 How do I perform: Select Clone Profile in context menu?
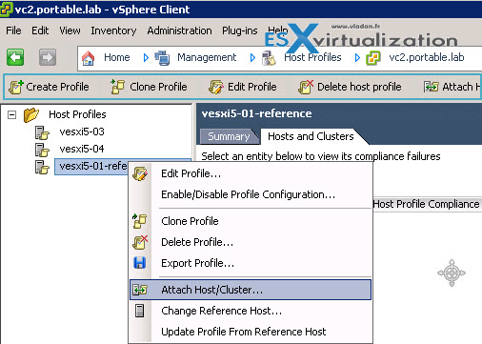click(251, 221)
